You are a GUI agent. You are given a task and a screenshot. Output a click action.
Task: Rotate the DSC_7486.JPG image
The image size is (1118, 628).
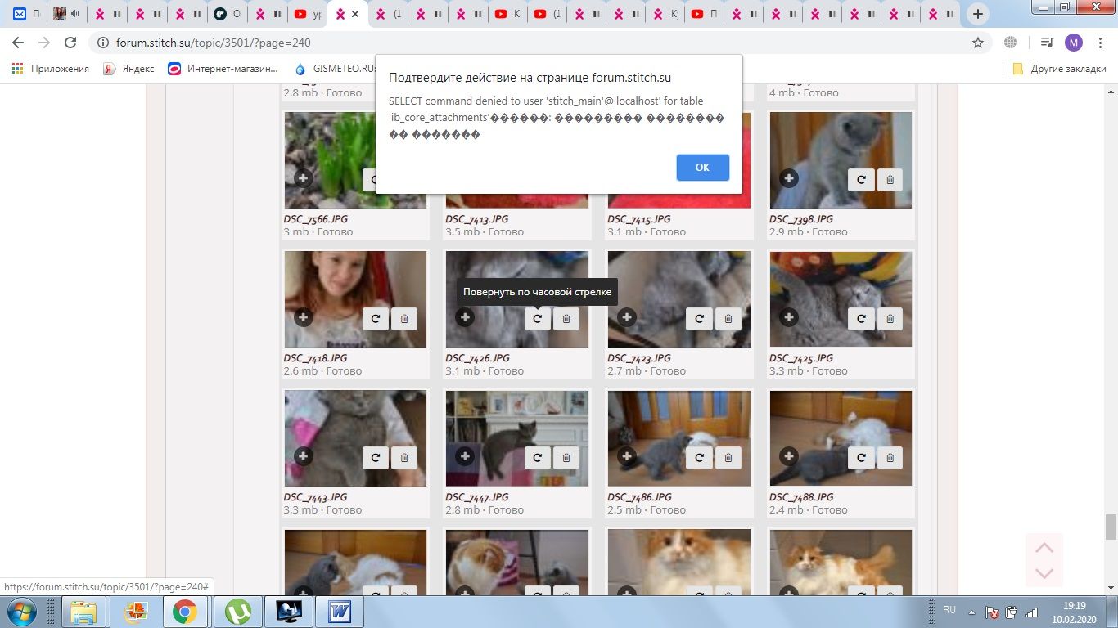[x=700, y=458]
